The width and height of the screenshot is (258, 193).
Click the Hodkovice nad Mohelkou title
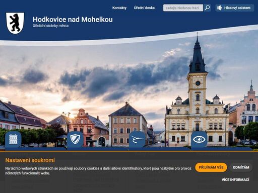tap(73, 20)
